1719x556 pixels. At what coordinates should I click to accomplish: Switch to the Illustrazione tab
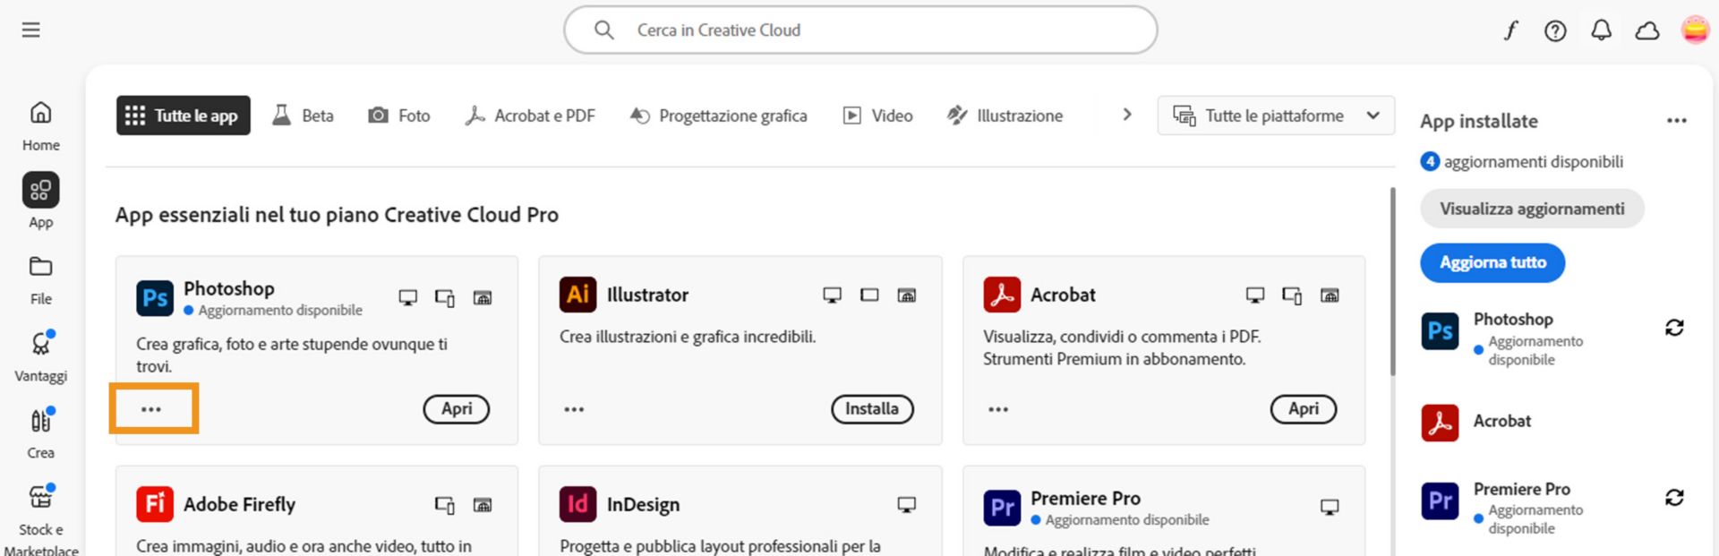1005,115
